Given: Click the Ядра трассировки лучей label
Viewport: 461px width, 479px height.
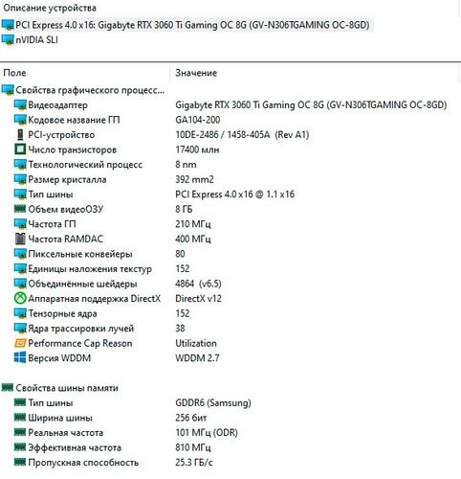Looking at the screenshot, I should (81, 329).
